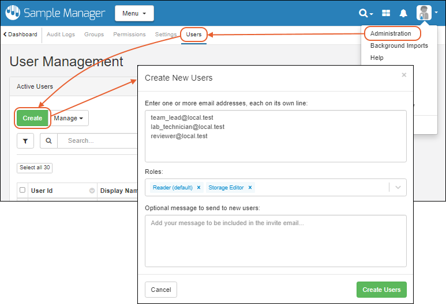
Task: Click the Create Users button
Action: pos(381,290)
